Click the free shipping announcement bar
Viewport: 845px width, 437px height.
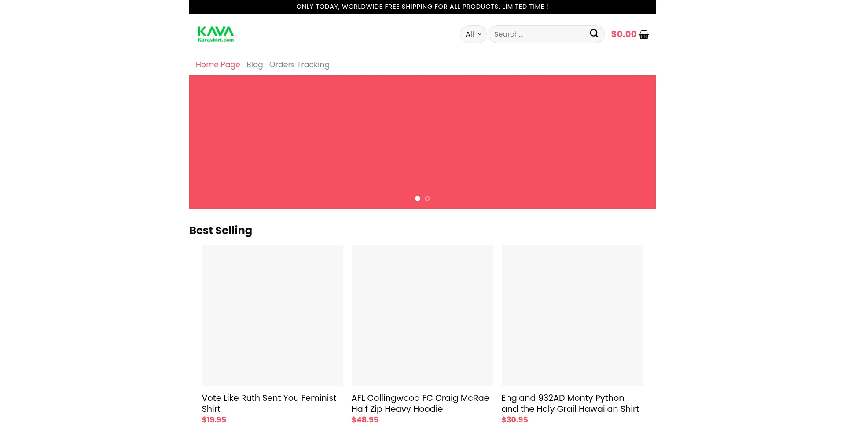[422, 7]
